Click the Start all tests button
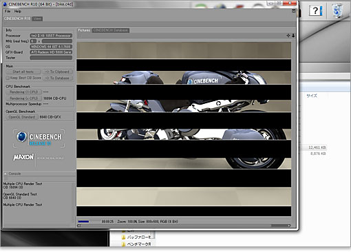Screen dimensions: 351x252 [x=23, y=72]
